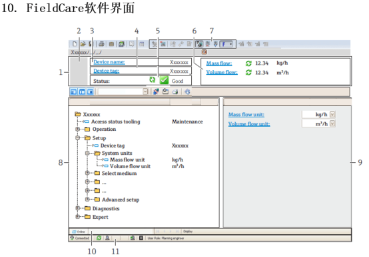Expand the Select medium folder
The width and height of the screenshot is (369, 257).
pos(87,173)
